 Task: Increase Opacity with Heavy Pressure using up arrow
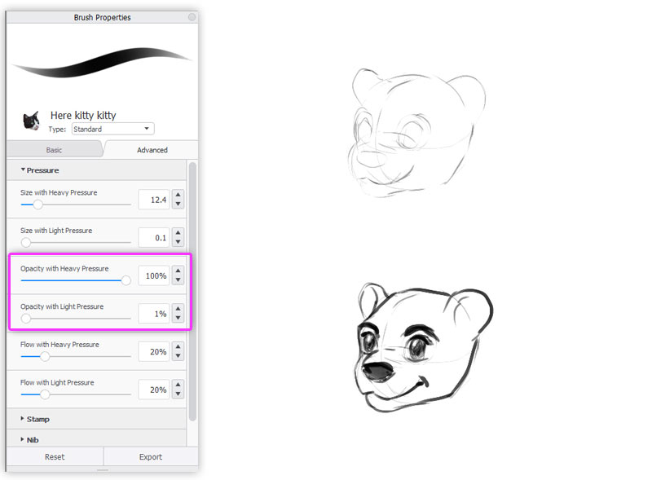[x=178, y=271]
